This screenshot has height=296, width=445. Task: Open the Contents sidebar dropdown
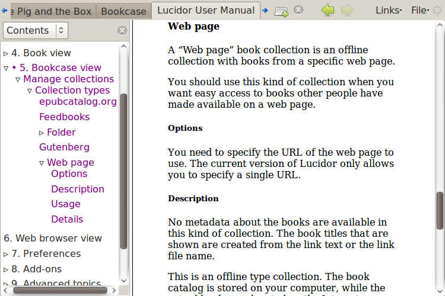point(36,30)
